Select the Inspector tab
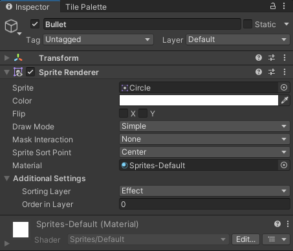293x251 pixels. point(28,7)
